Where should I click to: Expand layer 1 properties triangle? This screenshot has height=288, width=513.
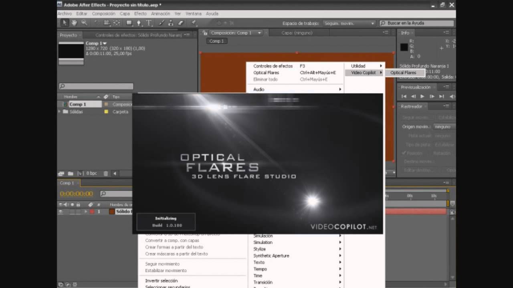85,212
